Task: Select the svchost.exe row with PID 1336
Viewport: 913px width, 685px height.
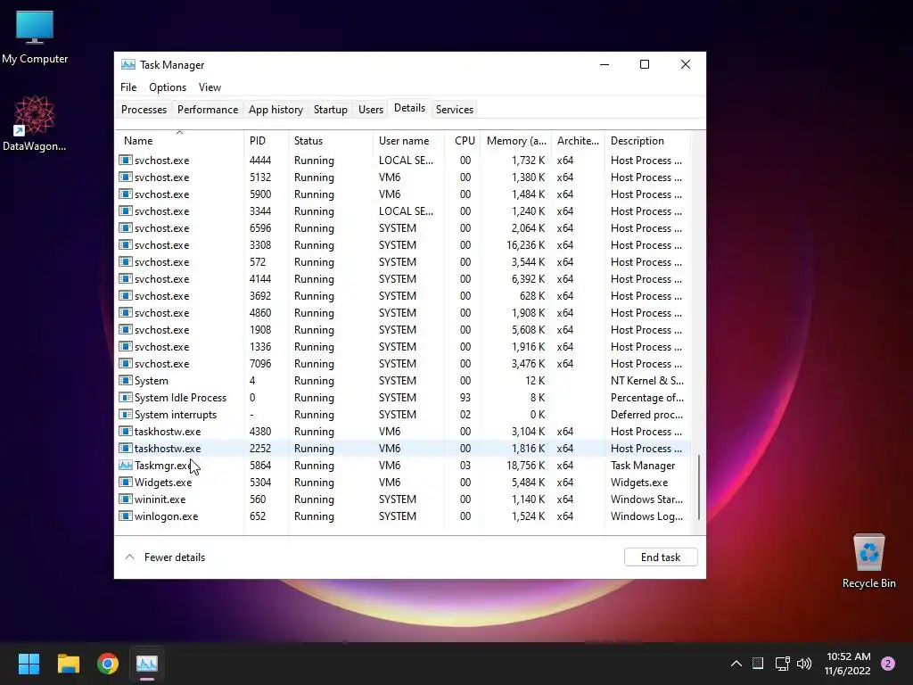Action: click(404, 347)
